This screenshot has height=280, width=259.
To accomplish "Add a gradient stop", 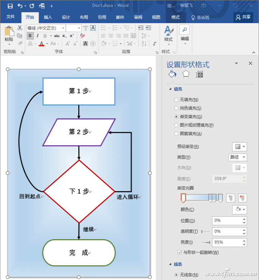I will tap(231, 198).
